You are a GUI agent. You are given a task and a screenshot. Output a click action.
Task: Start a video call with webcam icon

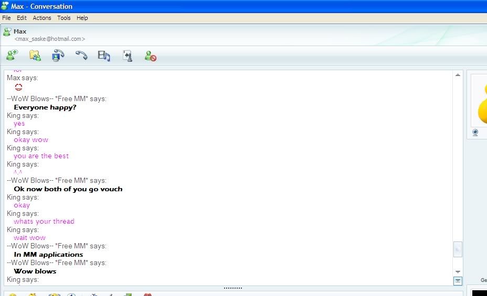[58, 56]
